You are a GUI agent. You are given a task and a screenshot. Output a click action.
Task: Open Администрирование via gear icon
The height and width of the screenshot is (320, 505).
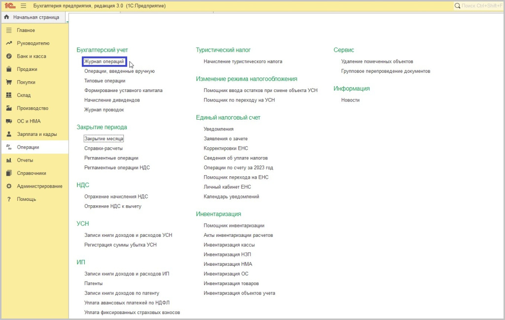pyautogui.click(x=8, y=186)
